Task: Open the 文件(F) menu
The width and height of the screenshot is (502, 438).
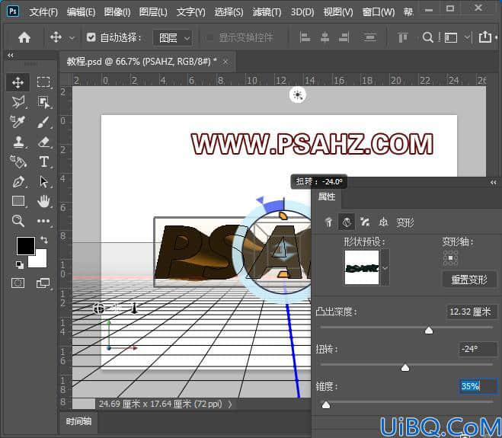Action: click(43, 12)
